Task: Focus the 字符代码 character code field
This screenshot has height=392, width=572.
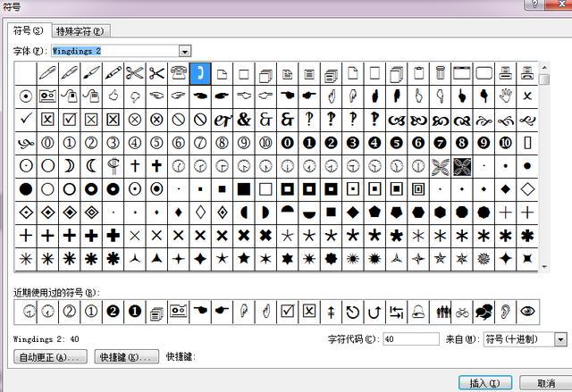Action: pyautogui.click(x=411, y=339)
